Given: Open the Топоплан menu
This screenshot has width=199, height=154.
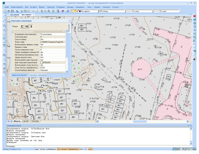Looking at the screenshot, I should tap(106, 7).
